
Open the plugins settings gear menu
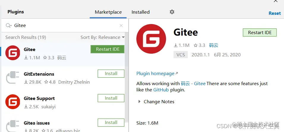click(x=172, y=12)
